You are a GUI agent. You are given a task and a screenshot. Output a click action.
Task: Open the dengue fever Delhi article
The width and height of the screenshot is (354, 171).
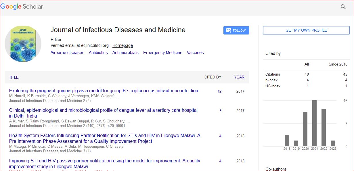[104, 113]
